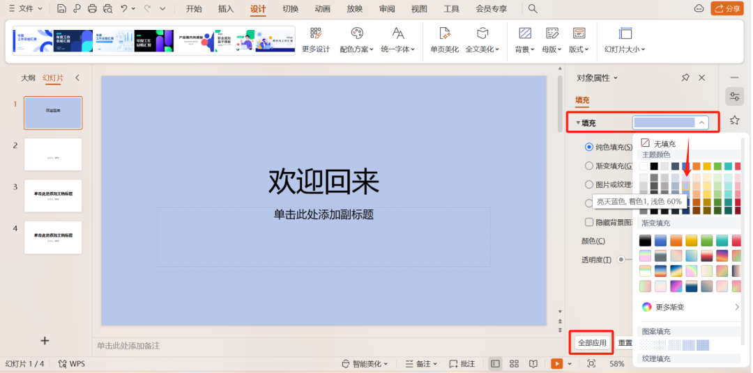Select slide 4 thumbnail
Screen dimensions: 753x373
click(53, 237)
